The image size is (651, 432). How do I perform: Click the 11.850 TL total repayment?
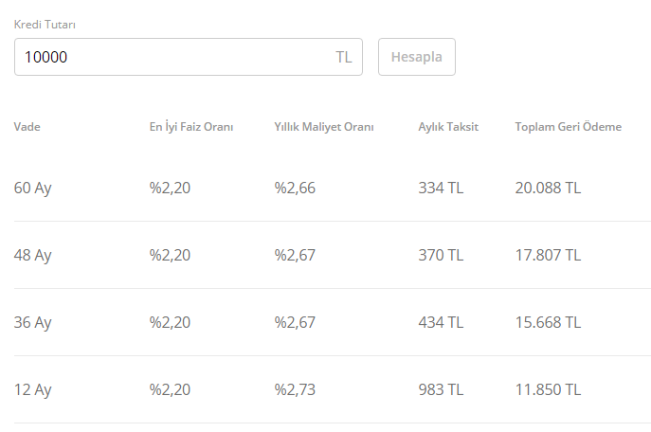(x=548, y=389)
